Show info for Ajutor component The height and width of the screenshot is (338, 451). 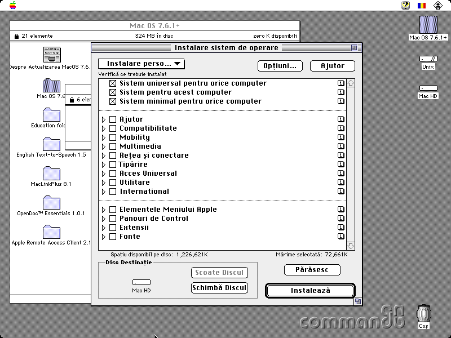(341, 119)
